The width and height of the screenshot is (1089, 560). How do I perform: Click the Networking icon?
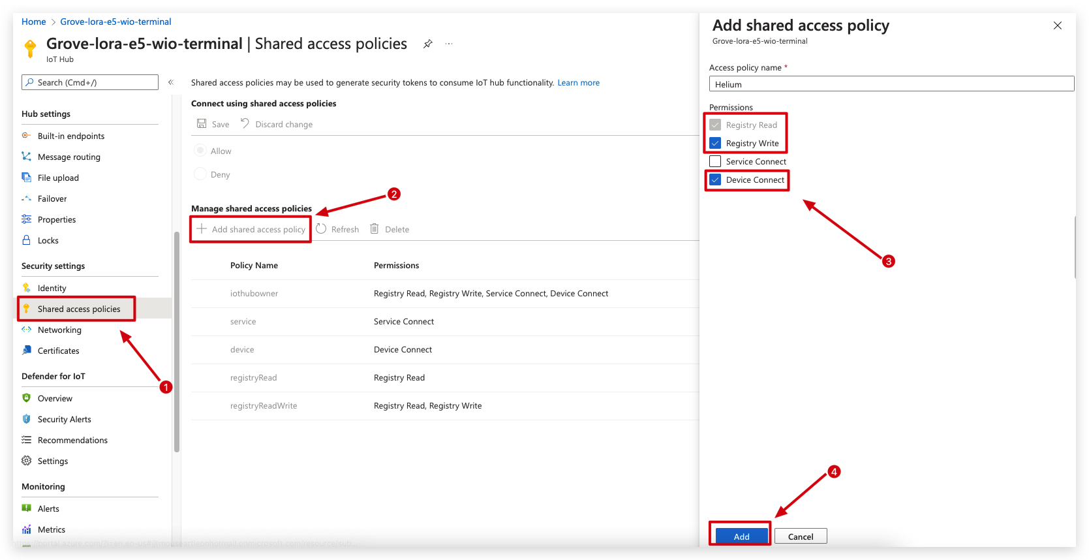(x=26, y=330)
